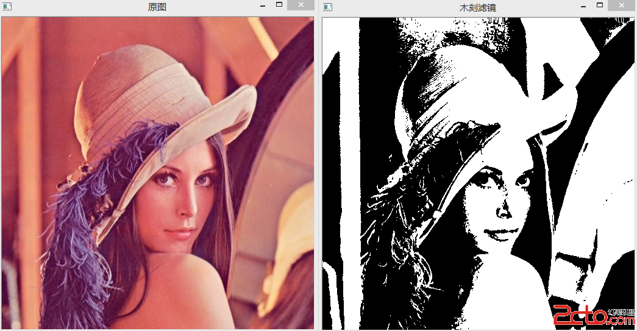Maximize the 原图 window

(x=279, y=4)
